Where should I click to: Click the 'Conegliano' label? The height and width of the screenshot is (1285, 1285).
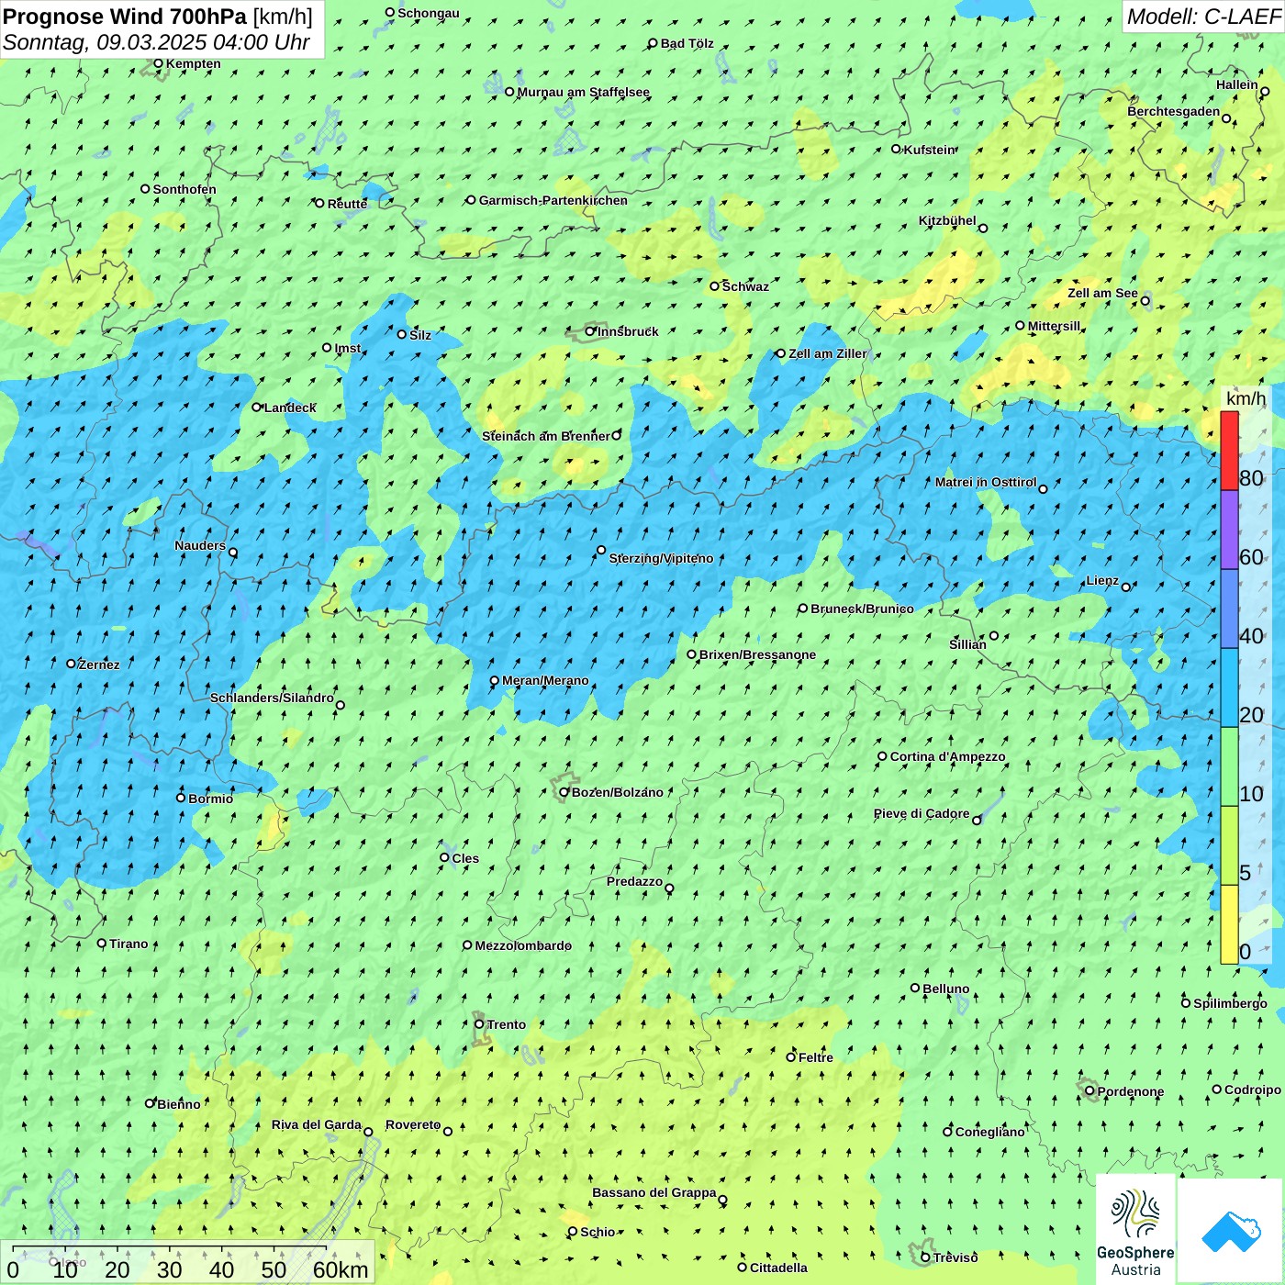(x=989, y=1132)
